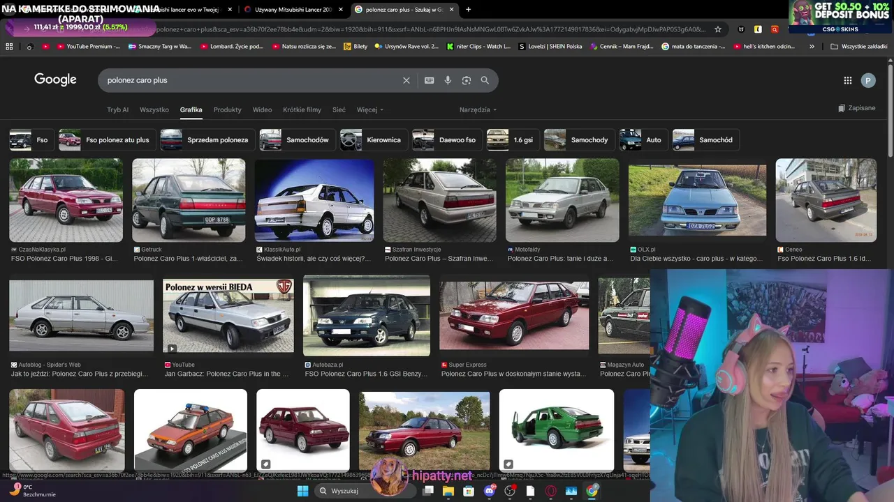Open a new browser tab
This screenshot has width=894, height=502.
(468, 10)
